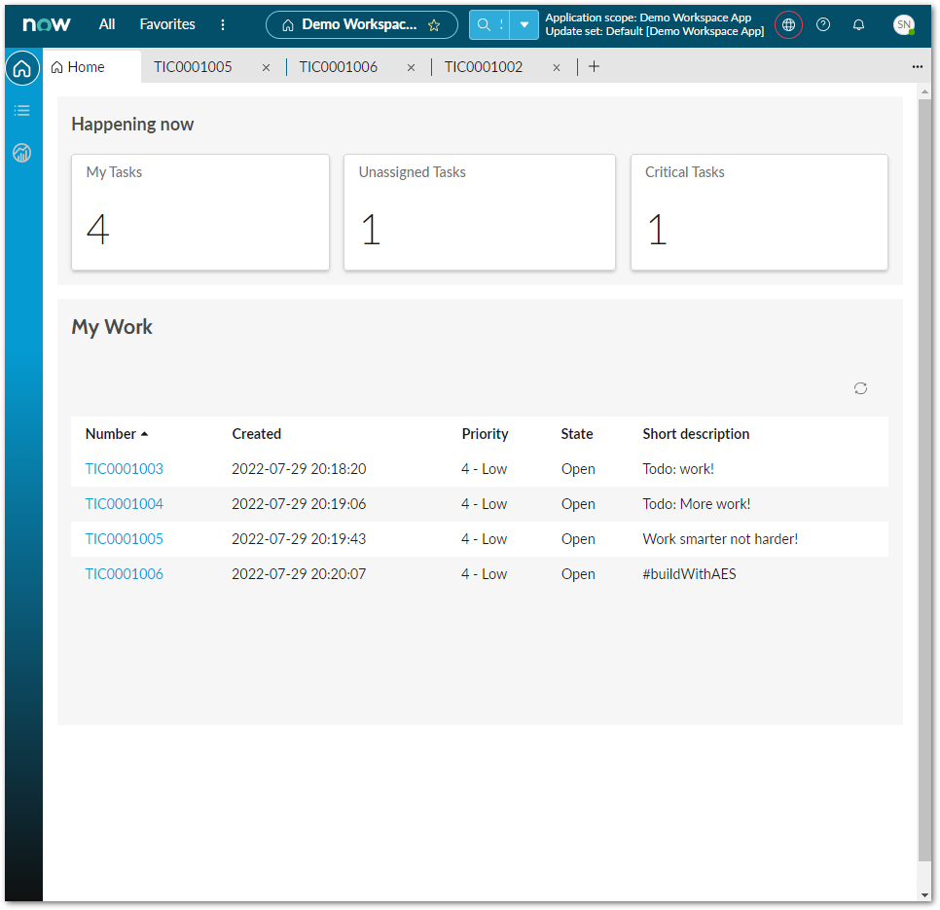Open the Help question mark icon
This screenshot has width=940, height=910.
(823, 24)
